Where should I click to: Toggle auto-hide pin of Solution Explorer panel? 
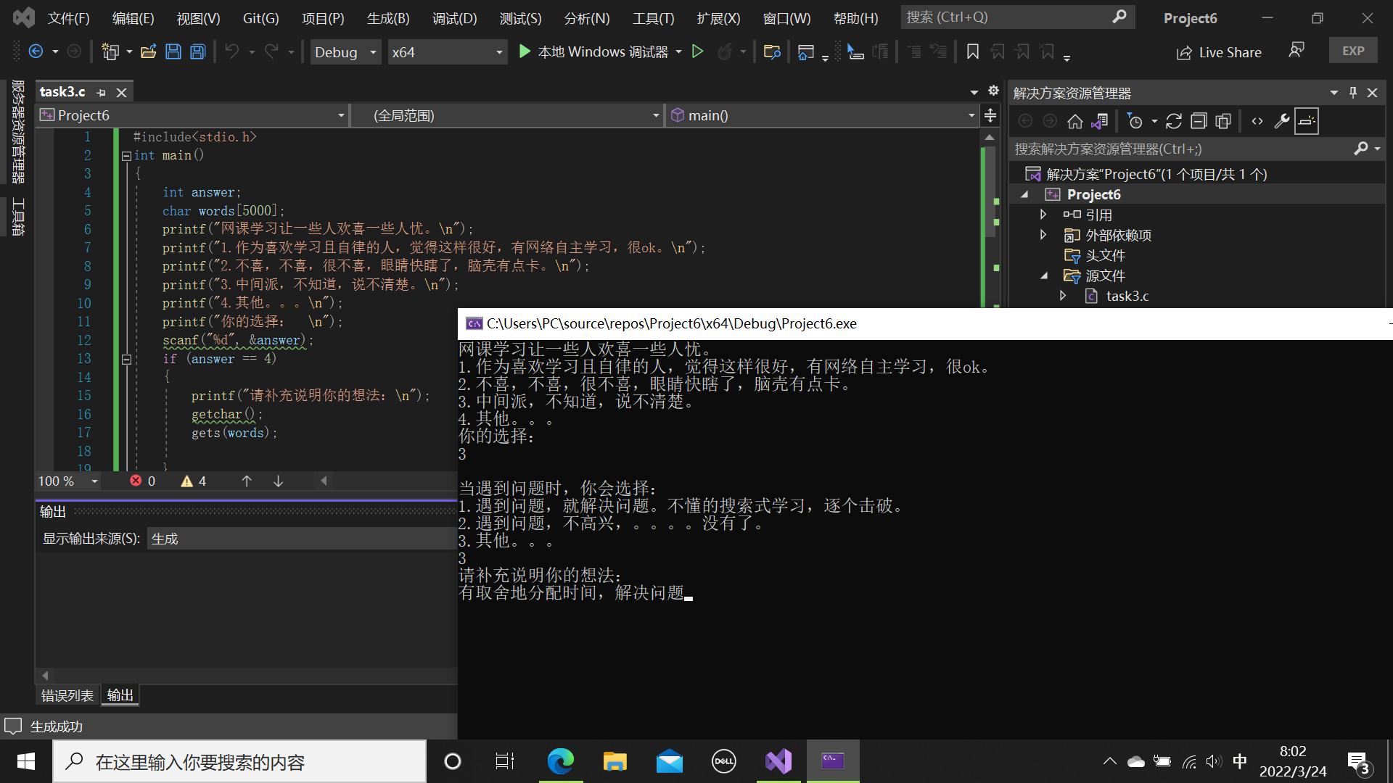coord(1353,93)
